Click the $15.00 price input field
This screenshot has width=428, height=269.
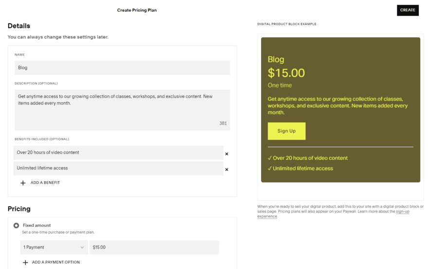[154, 247]
